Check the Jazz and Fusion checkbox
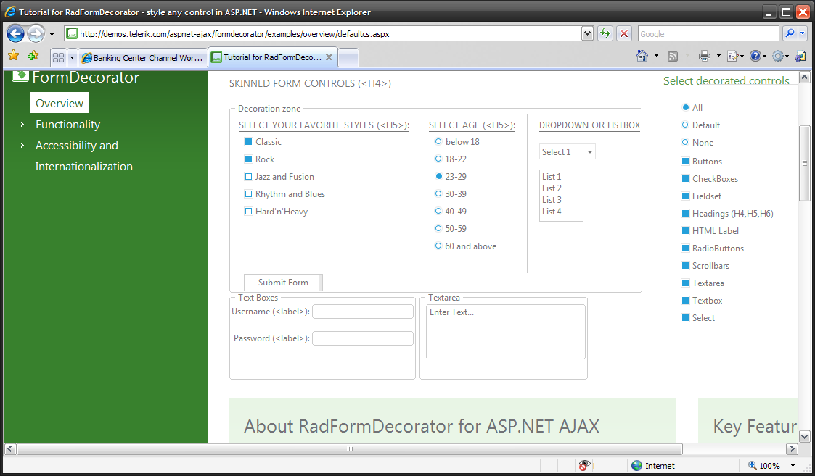This screenshot has height=476, width=815. [248, 177]
